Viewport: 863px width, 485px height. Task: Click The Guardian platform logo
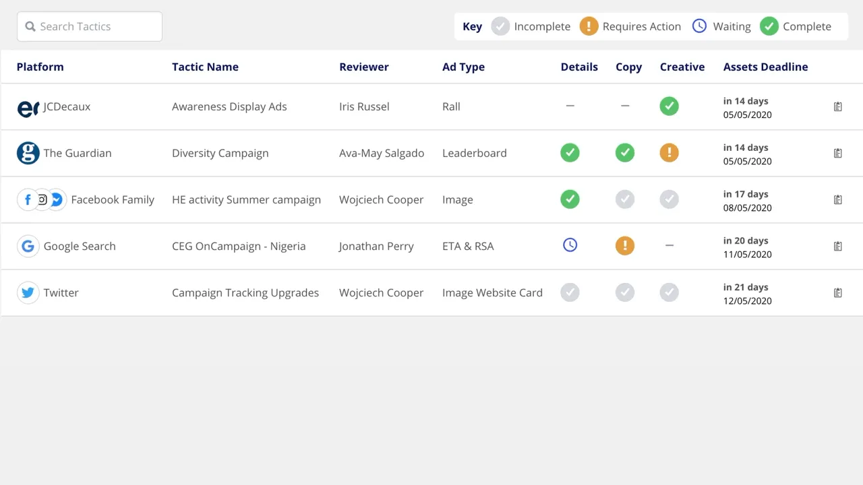click(28, 153)
